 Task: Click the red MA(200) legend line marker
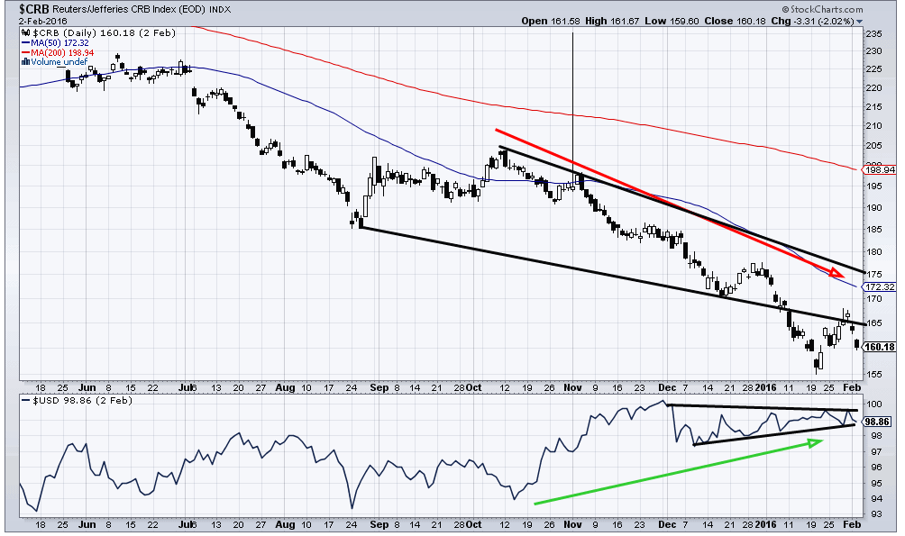(x=26, y=52)
